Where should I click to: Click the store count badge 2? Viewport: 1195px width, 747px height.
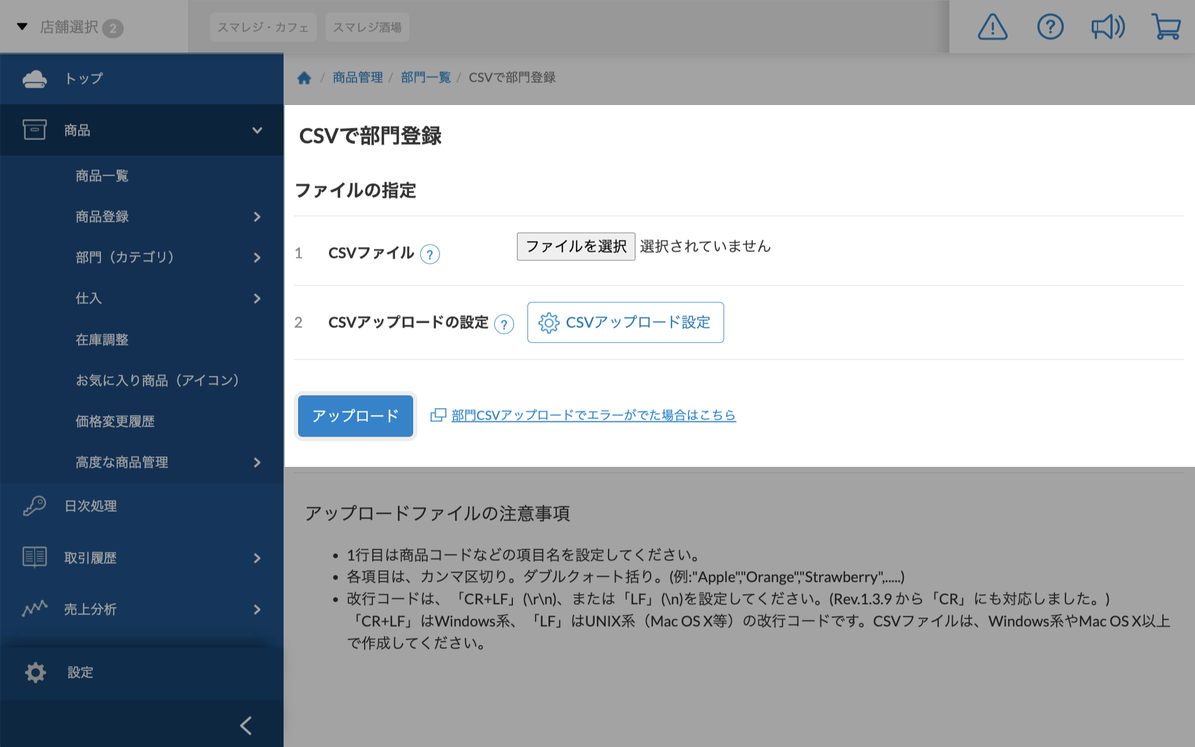click(113, 29)
